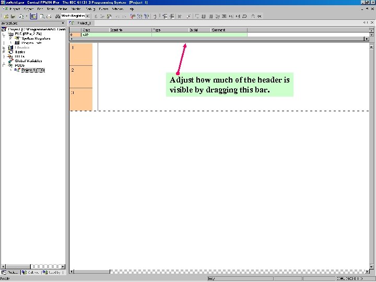Click body editor horizontal scrollbar thumb
376x282 pixels.
coord(92,272)
